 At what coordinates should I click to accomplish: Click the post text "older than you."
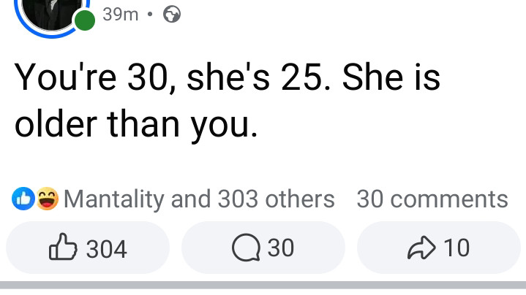click(x=136, y=124)
